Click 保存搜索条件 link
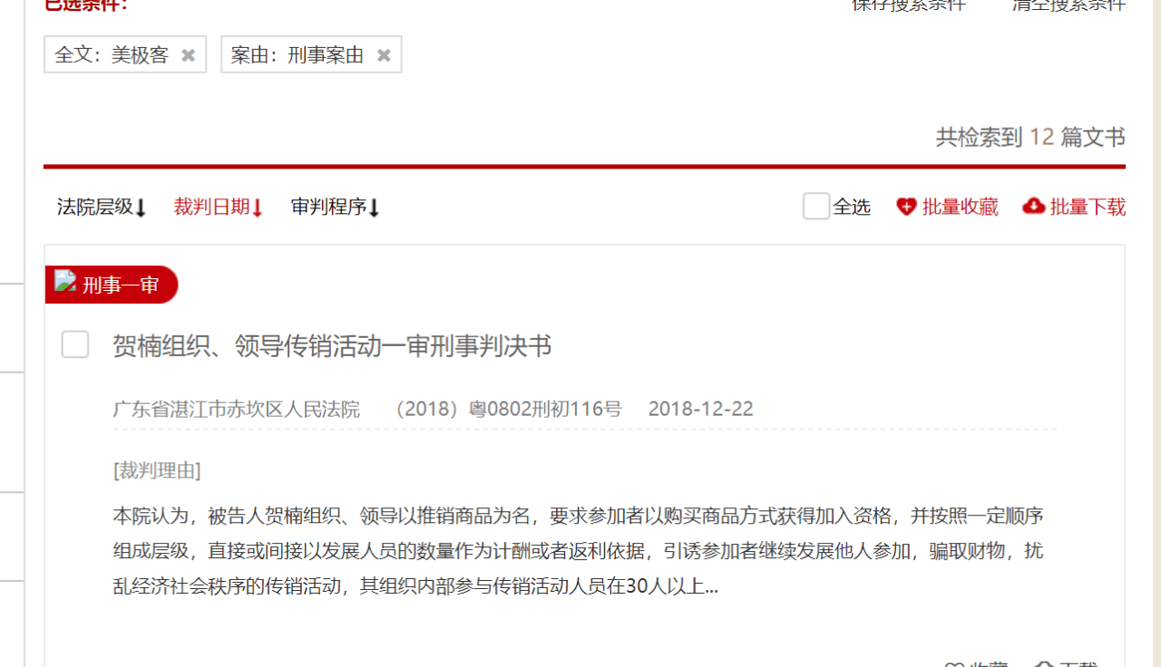Image resolution: width=1161 pixels, height=667 pixels. click(909, 5)
